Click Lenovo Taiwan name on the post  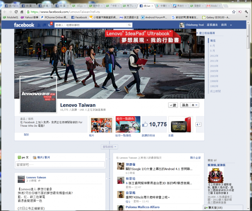[x=36, y=177]
